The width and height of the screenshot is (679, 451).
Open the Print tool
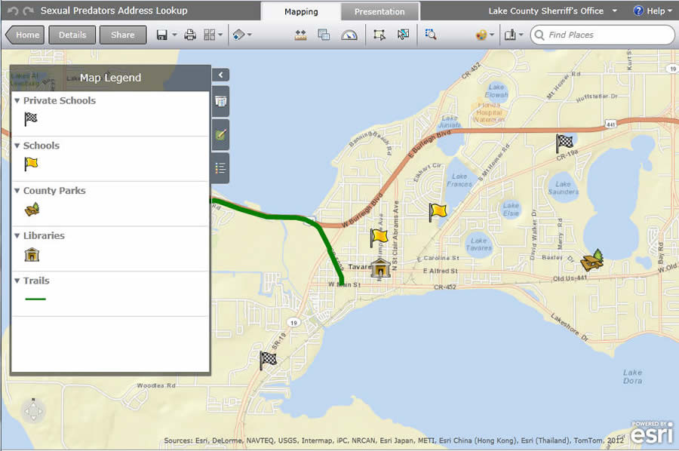coord(190,35)
